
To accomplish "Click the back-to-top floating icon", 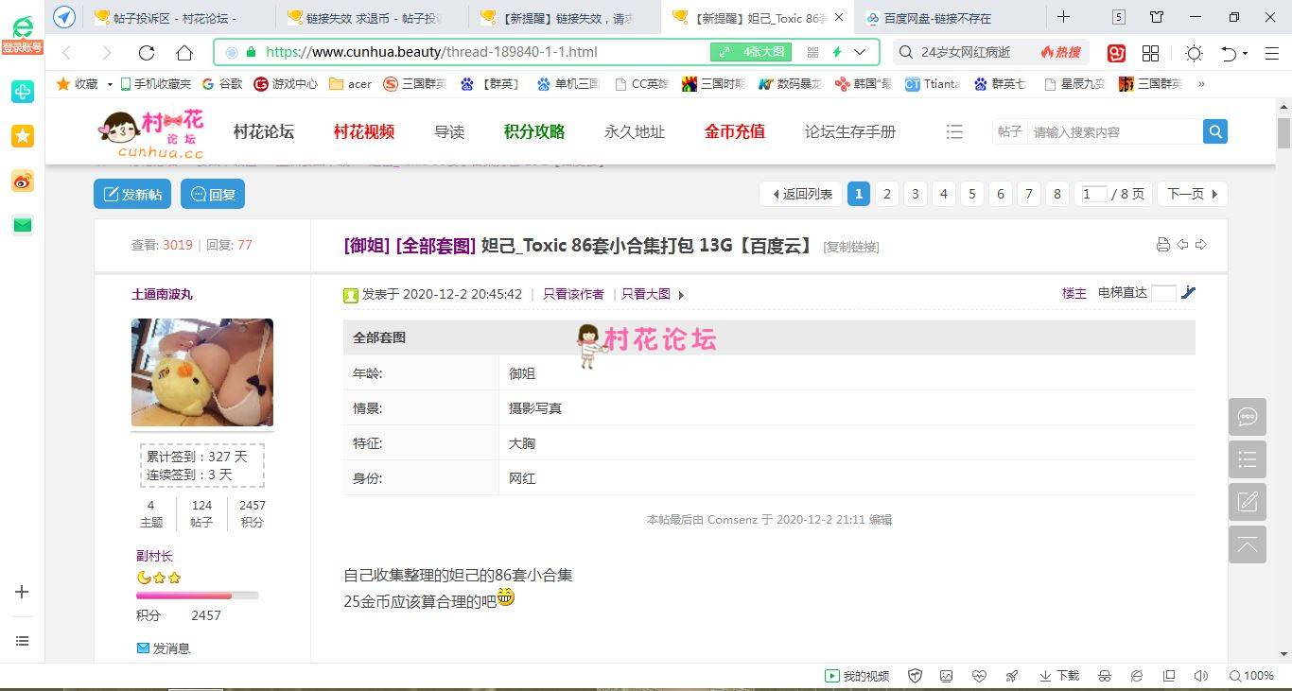I will [x=1248, y=544].
